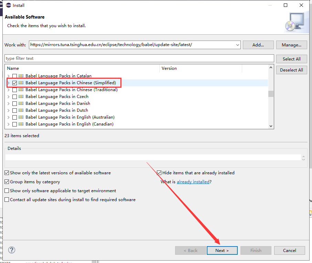Cancel the Install dialog
This screenshot has height=263, width=312.
pos(290,251)
